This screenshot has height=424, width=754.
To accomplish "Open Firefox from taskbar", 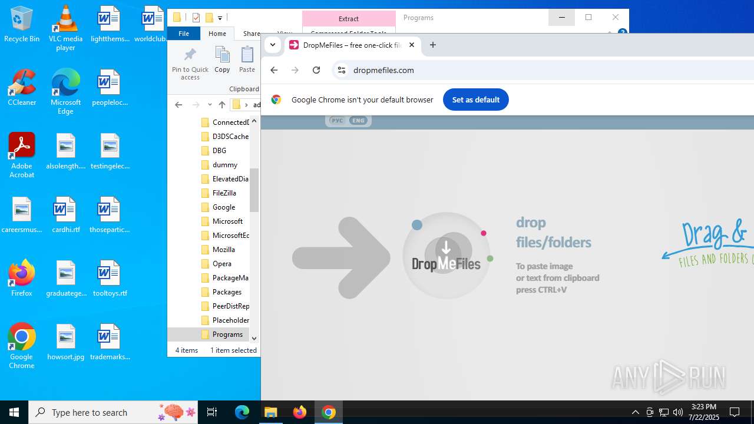I will pyautogui.click(x=300, y=412).
